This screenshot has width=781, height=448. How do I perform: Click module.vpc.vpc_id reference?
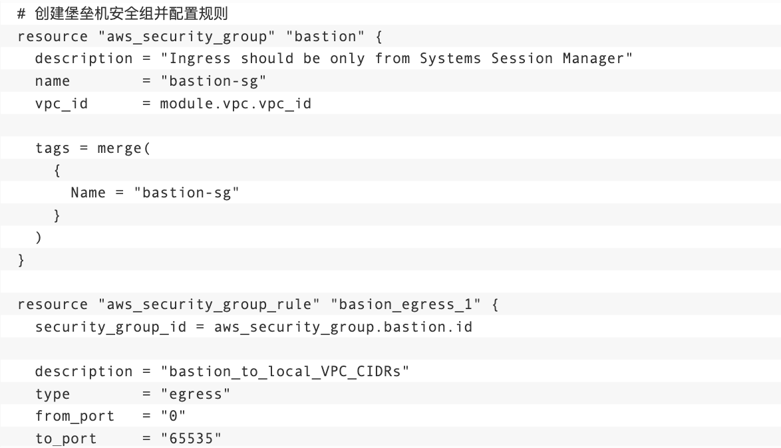[x=235, y=104]
